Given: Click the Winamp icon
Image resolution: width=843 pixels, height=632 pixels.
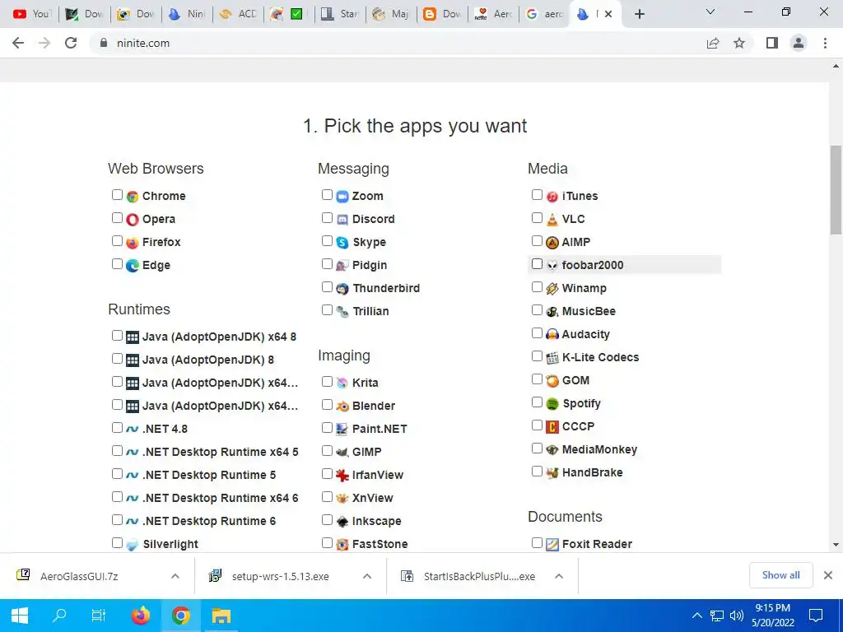Looking at the screenshot, I should (552, 289).
